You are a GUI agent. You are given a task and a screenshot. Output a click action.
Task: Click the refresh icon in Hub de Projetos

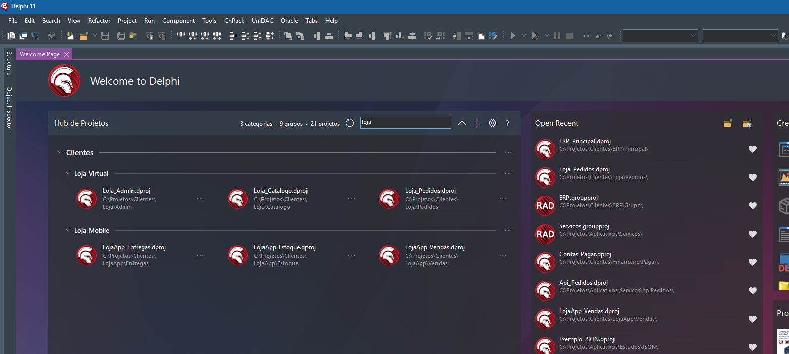pos(349,123)
